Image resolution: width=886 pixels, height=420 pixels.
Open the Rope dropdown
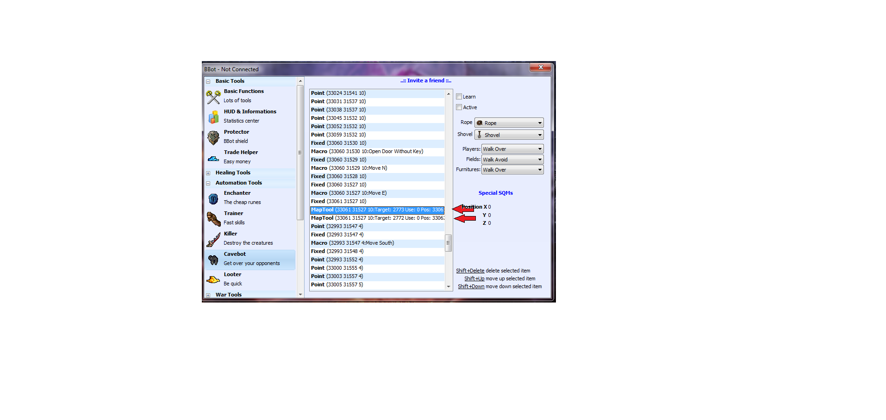pyautogui.click(x=509, y=123)
